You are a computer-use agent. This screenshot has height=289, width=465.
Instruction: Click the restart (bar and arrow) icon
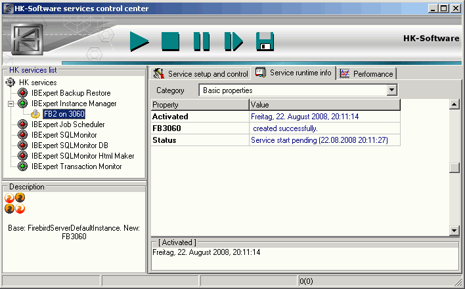pyautogui.click(x=234, y=41)
